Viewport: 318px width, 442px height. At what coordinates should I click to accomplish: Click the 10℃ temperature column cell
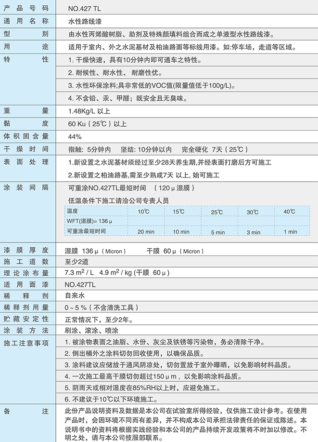[143, 212]
